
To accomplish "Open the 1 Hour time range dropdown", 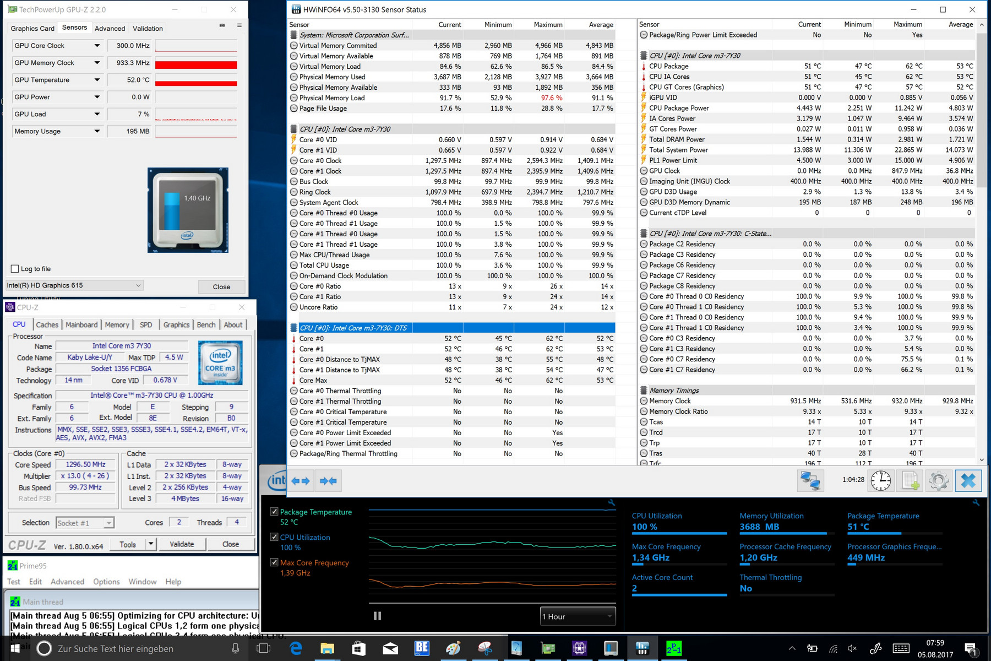I will pyautogui.click(x=578, y=616).
